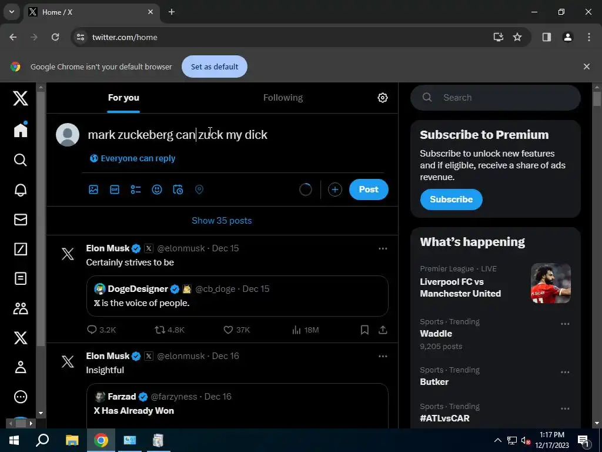Go back to previous page
Viewport: 602px width, 452px height.
tap(13, 37)
